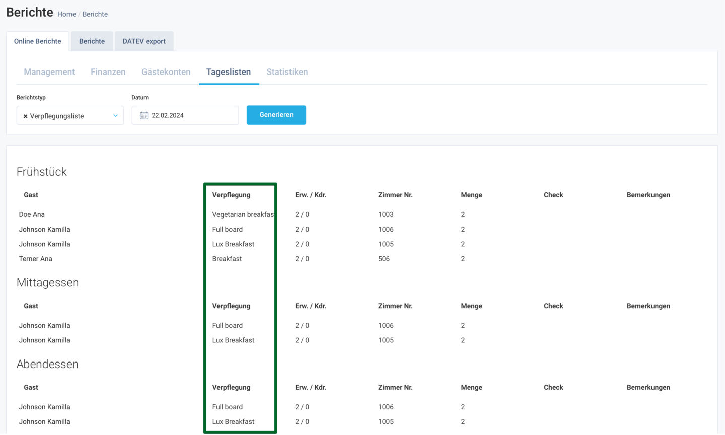Click Bemerkungen header in the Abendessen table
Image resolution: width=725 pixels, height=435 pixels.
pyautogui.click(x=648, y=387)
